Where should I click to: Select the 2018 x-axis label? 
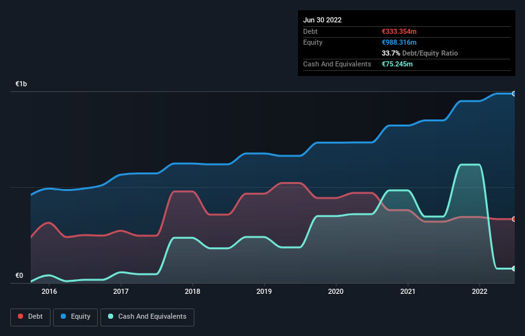[x=192, y=291]
